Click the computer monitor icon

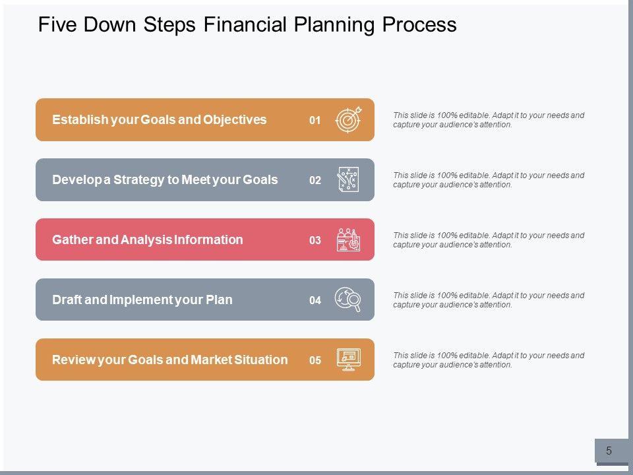348,360
